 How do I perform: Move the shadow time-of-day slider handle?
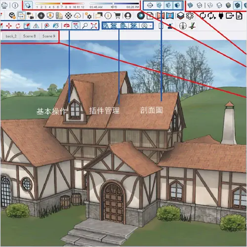(x=113, y=3)
